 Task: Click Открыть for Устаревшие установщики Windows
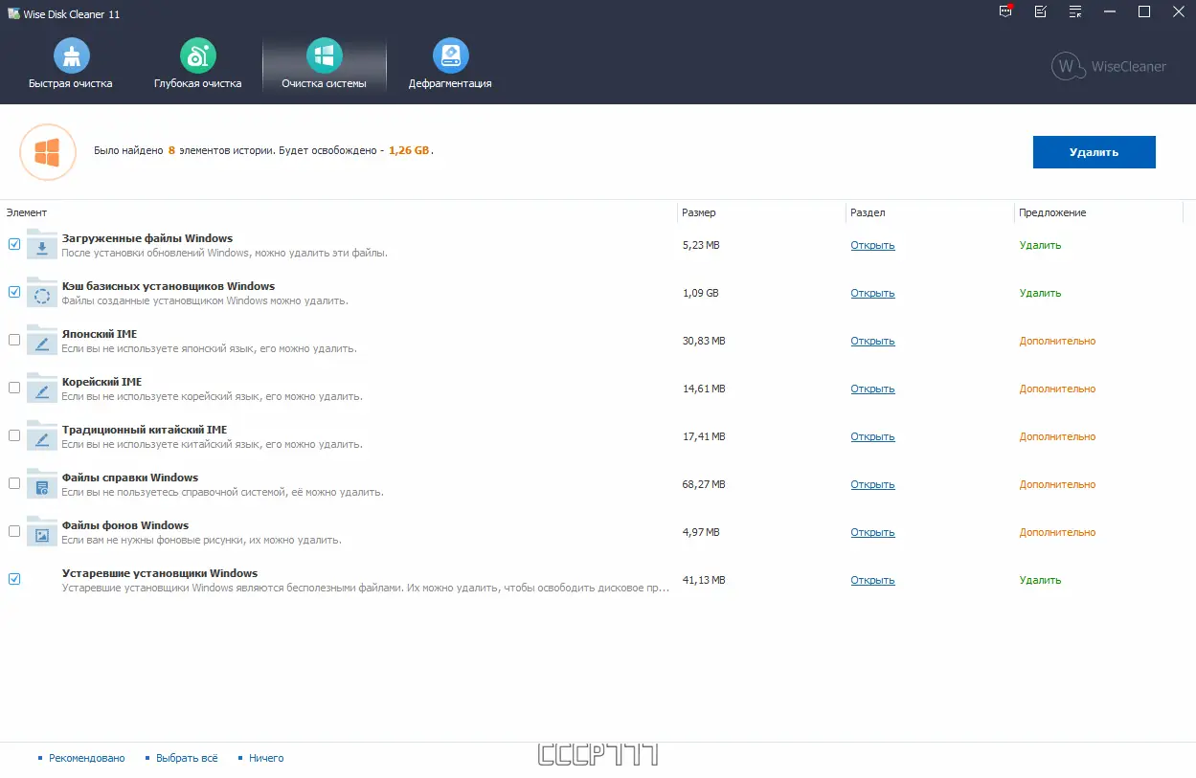pyautogui.click(x=872, y=580)
